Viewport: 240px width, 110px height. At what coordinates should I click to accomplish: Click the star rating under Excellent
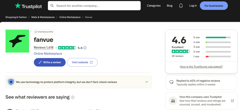(x=181, y=51)
